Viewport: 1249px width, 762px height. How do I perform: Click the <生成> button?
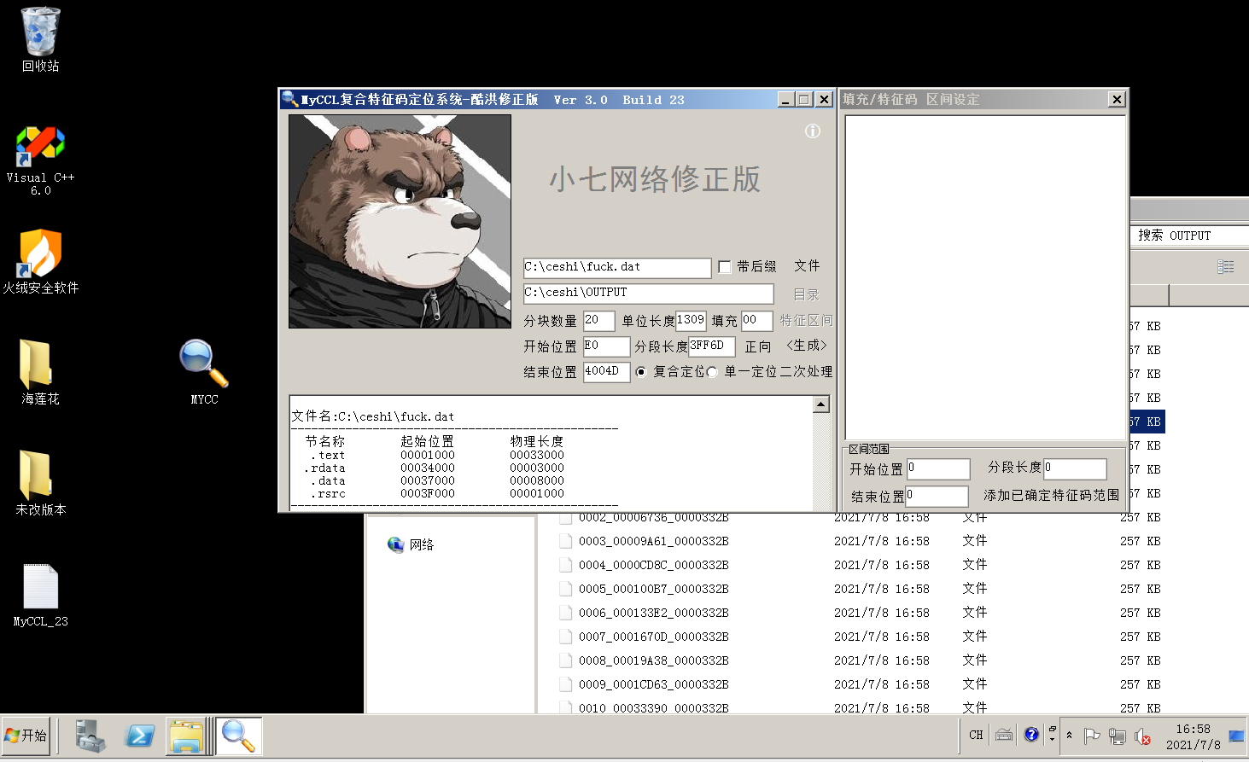pos(807,346)
